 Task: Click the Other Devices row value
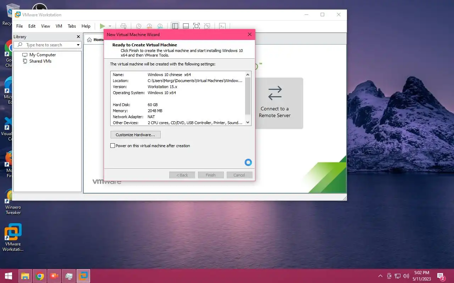195,123
